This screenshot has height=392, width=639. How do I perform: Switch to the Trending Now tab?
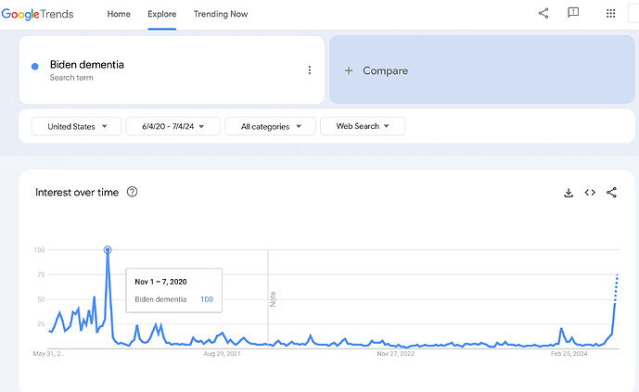(x=221, y=14)
